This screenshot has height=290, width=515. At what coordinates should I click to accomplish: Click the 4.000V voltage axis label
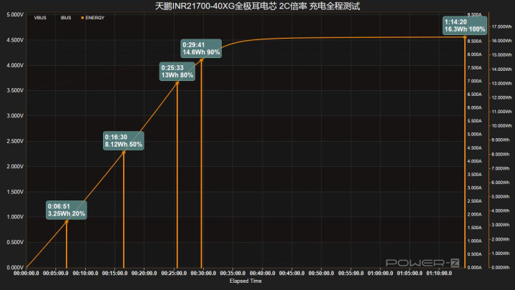pyautogui.click(x=15, y=65)
